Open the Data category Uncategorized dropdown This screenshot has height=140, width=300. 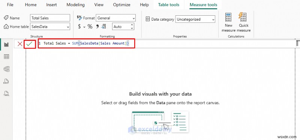(195, 19)
